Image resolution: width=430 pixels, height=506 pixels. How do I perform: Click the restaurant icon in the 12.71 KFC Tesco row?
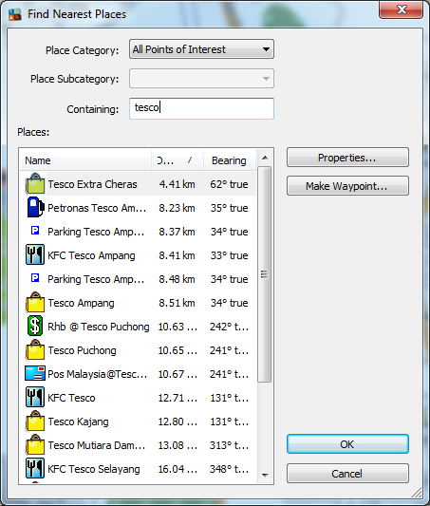(35, 397)
